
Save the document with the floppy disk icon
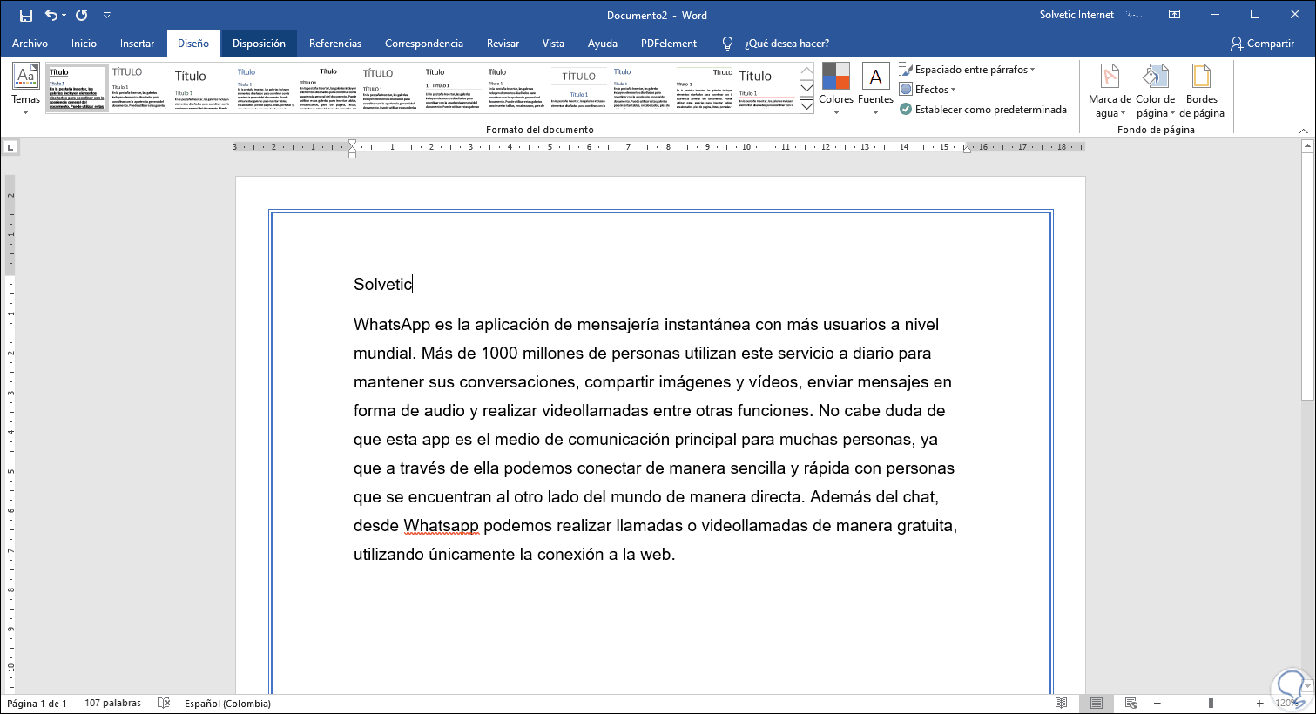coord(25,15)
